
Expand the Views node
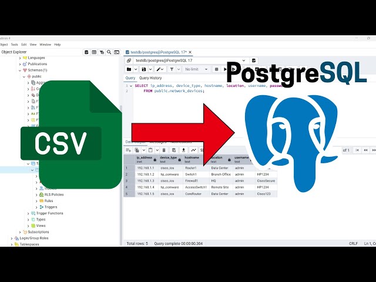coord(28,226)
